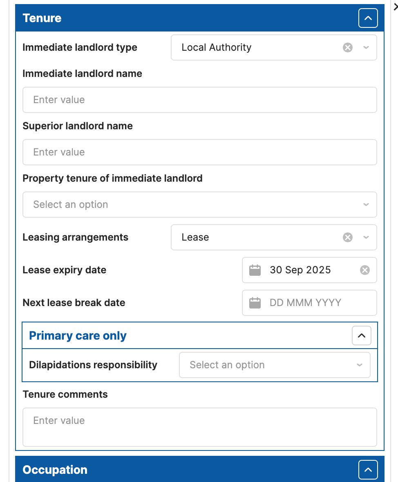Click into the Superior landlord name field

(200, 152)
